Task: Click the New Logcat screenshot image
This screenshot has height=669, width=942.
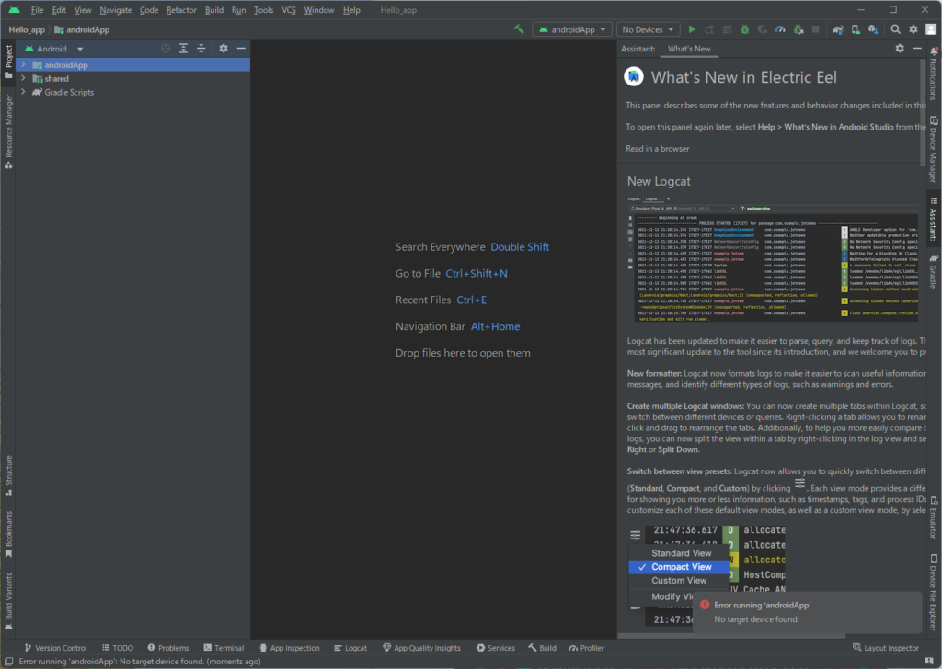Action: coord(772,258)
